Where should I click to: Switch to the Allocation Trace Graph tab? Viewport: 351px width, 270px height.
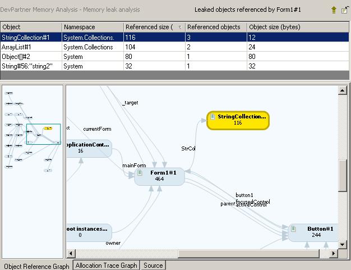pyautogui.click(x=106, y=266)
